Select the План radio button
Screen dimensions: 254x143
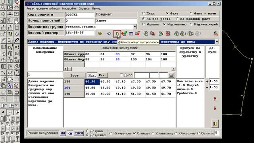pos(143,13)
